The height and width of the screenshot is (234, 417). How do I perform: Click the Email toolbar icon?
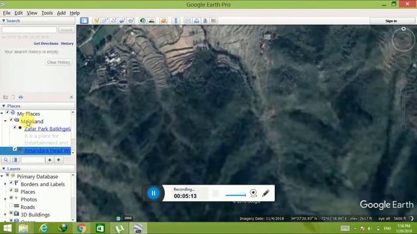(x=188, y=21)
